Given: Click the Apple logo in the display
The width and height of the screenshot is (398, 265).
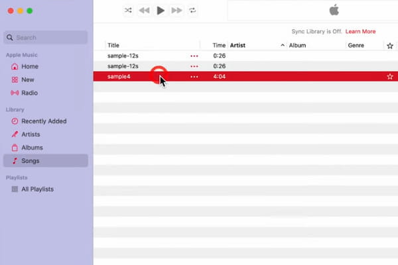Looking at the screenshot, I should click(x=334, y=10).
